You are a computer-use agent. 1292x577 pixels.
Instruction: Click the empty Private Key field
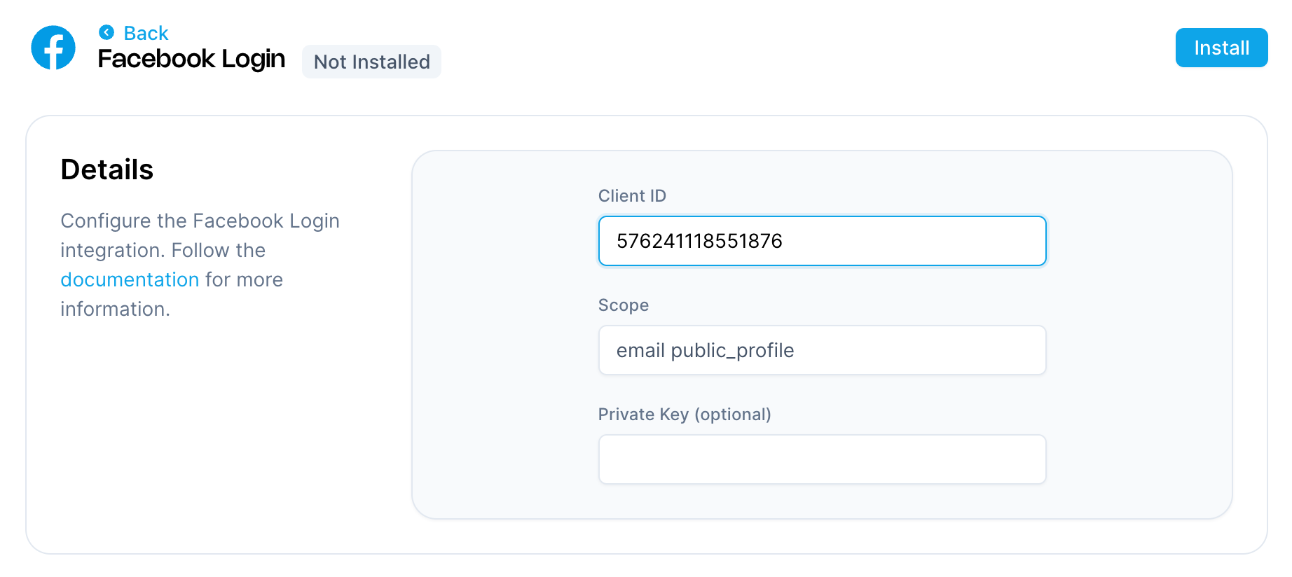click(822, 459)
